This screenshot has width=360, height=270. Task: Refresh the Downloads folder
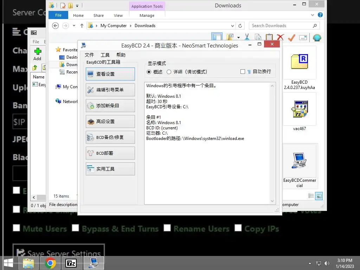(240, 26)
